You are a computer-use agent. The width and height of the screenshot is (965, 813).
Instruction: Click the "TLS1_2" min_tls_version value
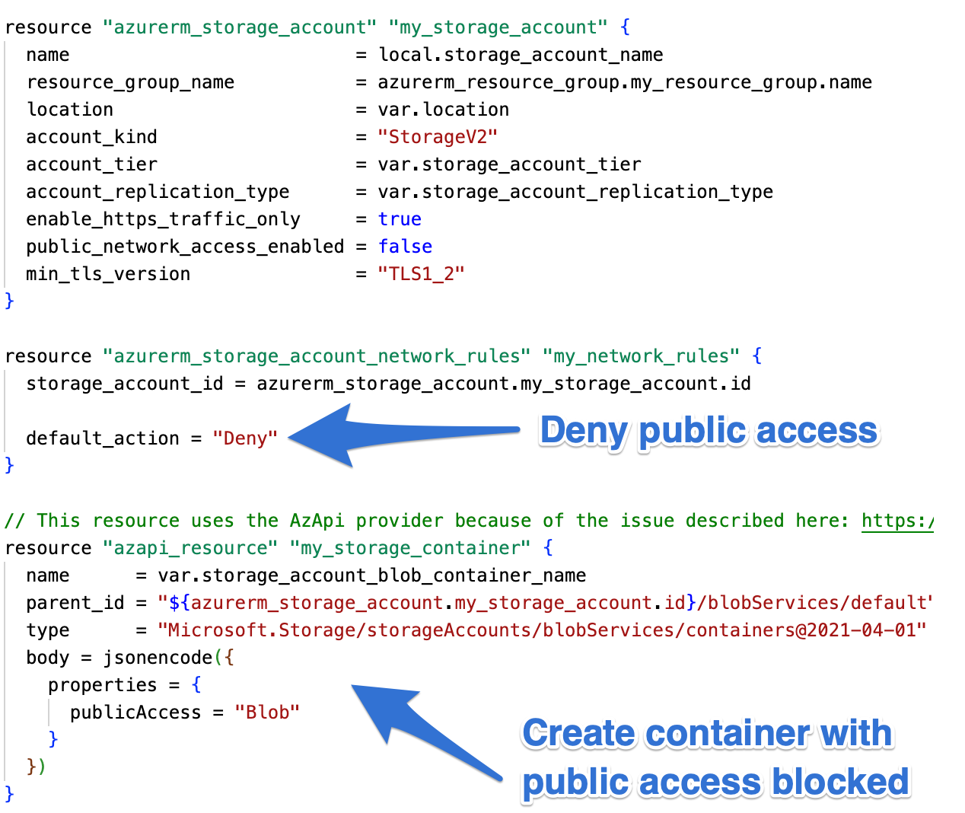click(421, 274)
